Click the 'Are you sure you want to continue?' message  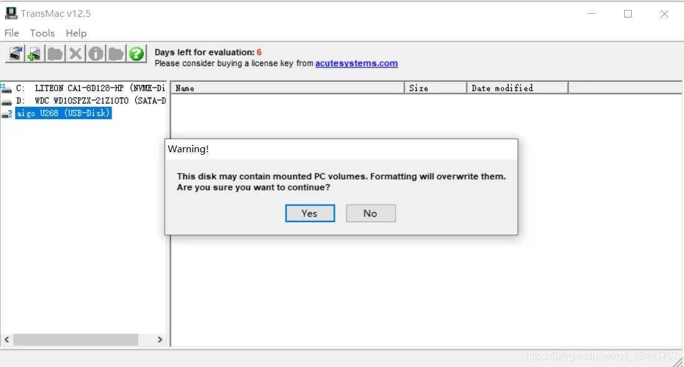coord(253,188)
